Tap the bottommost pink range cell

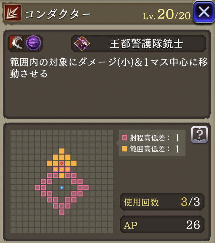point(62,212)
